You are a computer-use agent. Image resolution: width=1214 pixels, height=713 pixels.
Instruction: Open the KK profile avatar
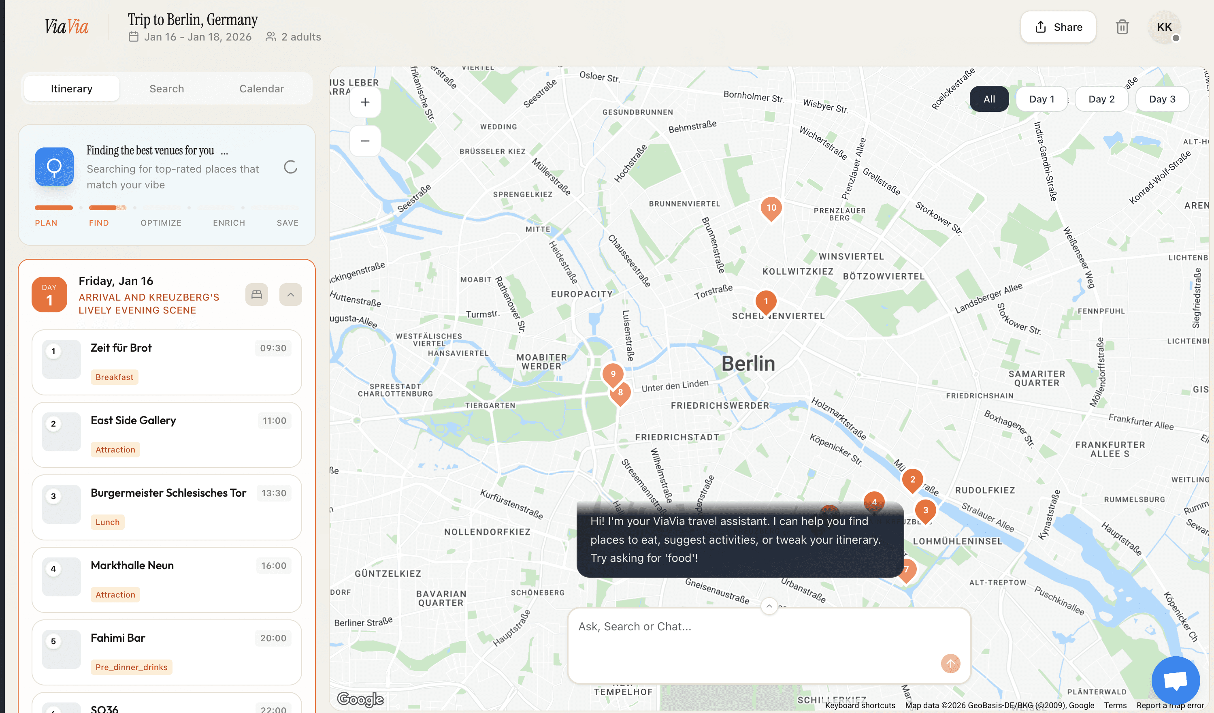(x=1164, y=27)
